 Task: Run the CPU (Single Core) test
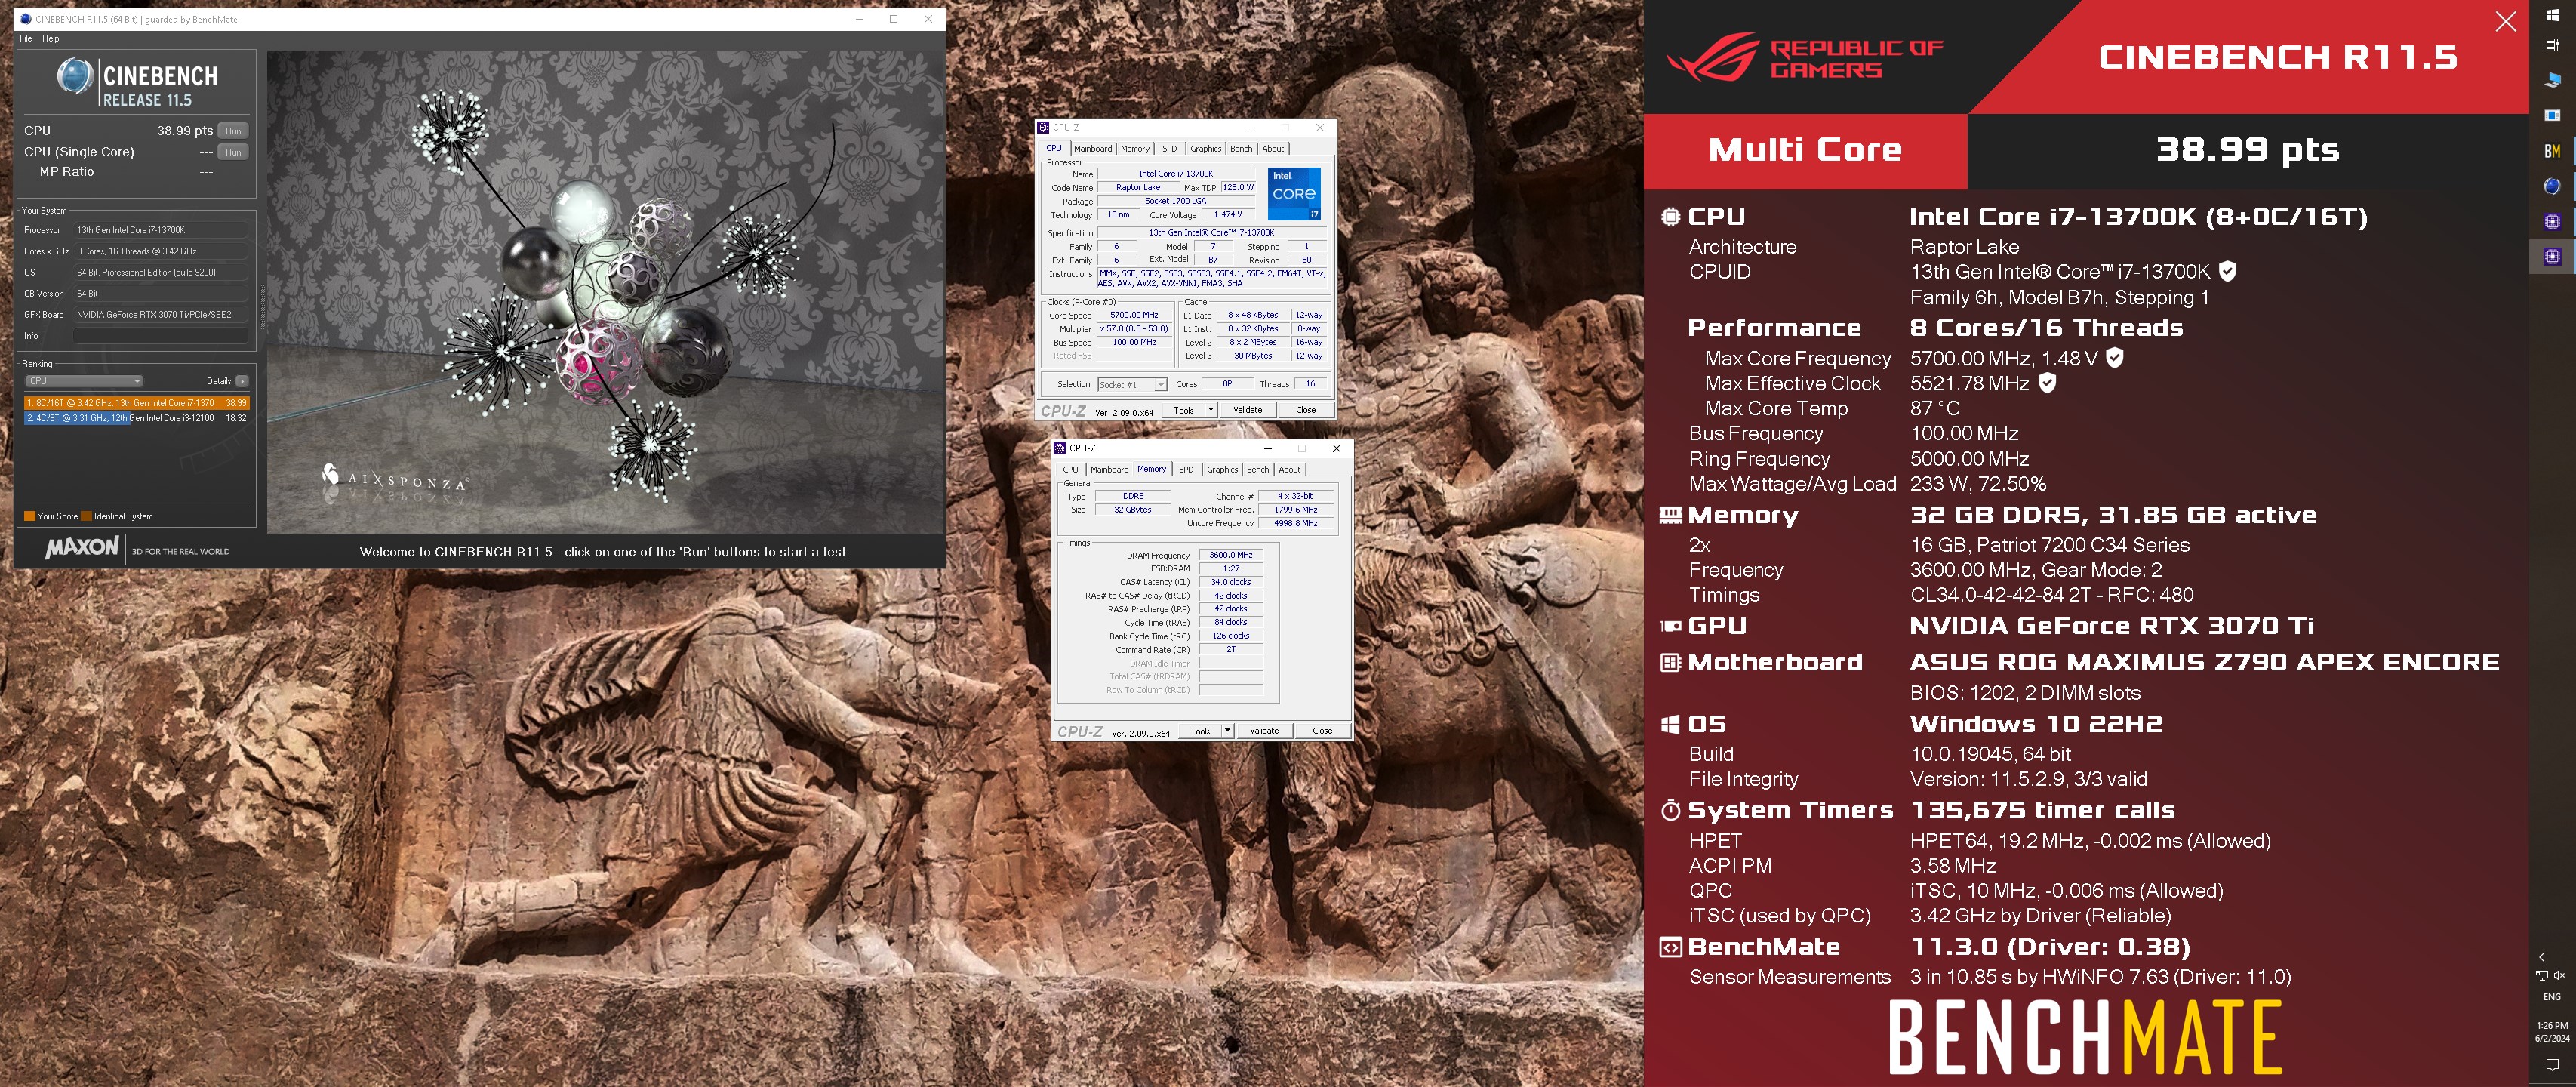[x=233, y=152]
